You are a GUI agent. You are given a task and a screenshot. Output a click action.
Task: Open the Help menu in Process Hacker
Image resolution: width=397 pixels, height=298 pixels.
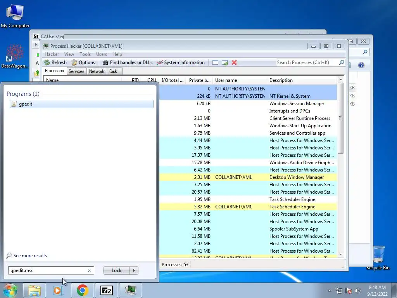click(x=117, y=54)
